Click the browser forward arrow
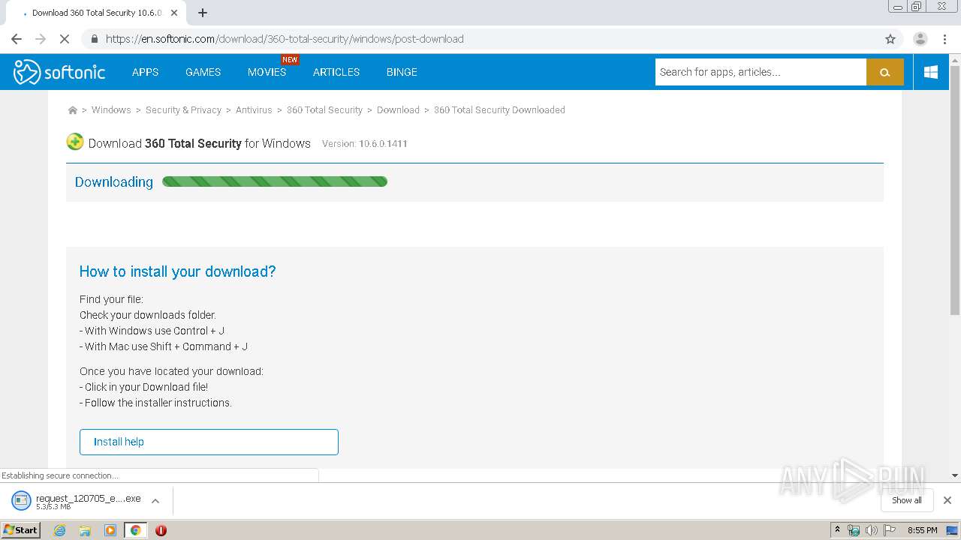 pyautogui.click(x=41, y=39)
